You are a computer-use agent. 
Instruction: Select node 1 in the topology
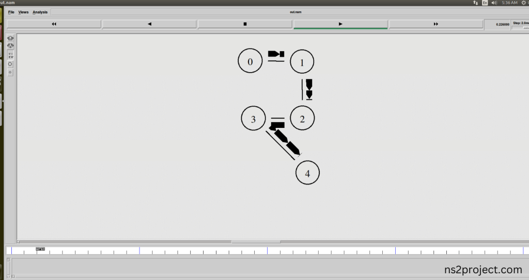tap(302, 62)
